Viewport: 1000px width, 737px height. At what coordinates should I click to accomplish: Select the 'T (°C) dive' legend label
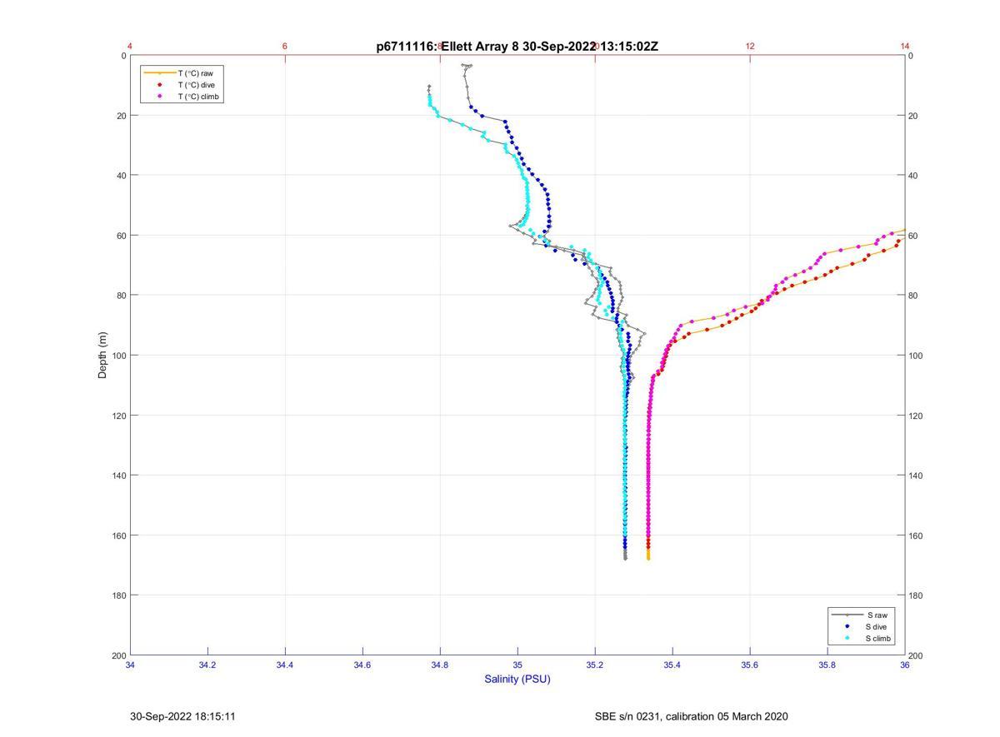[197, 85]
